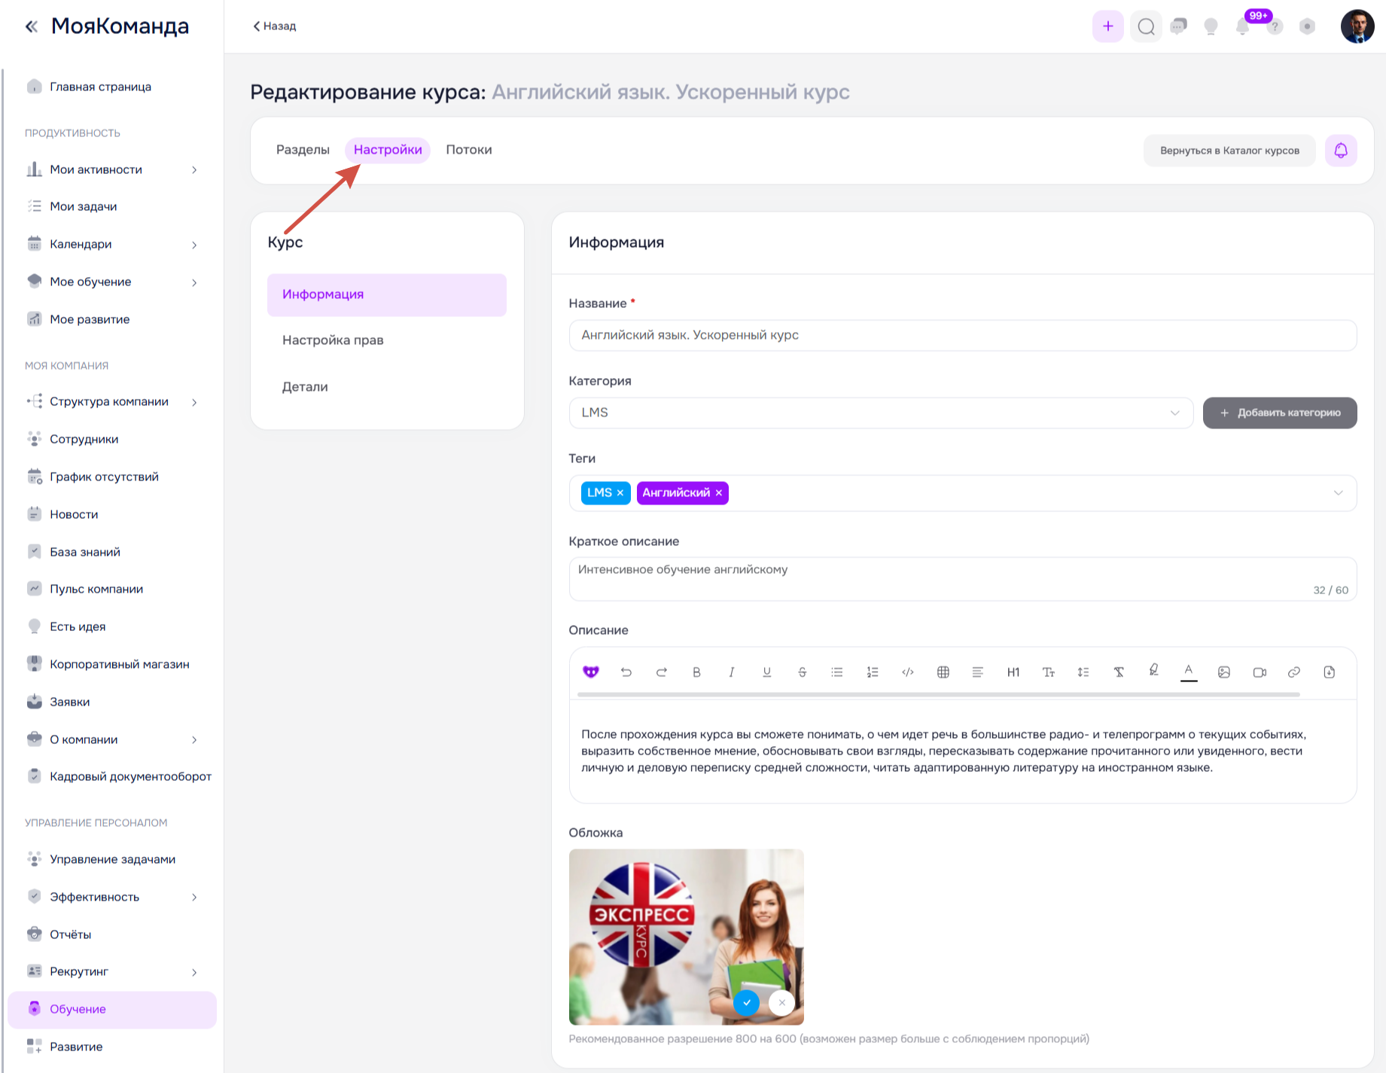
Task: Insert an image into the description
Action: pos(1224,672)
